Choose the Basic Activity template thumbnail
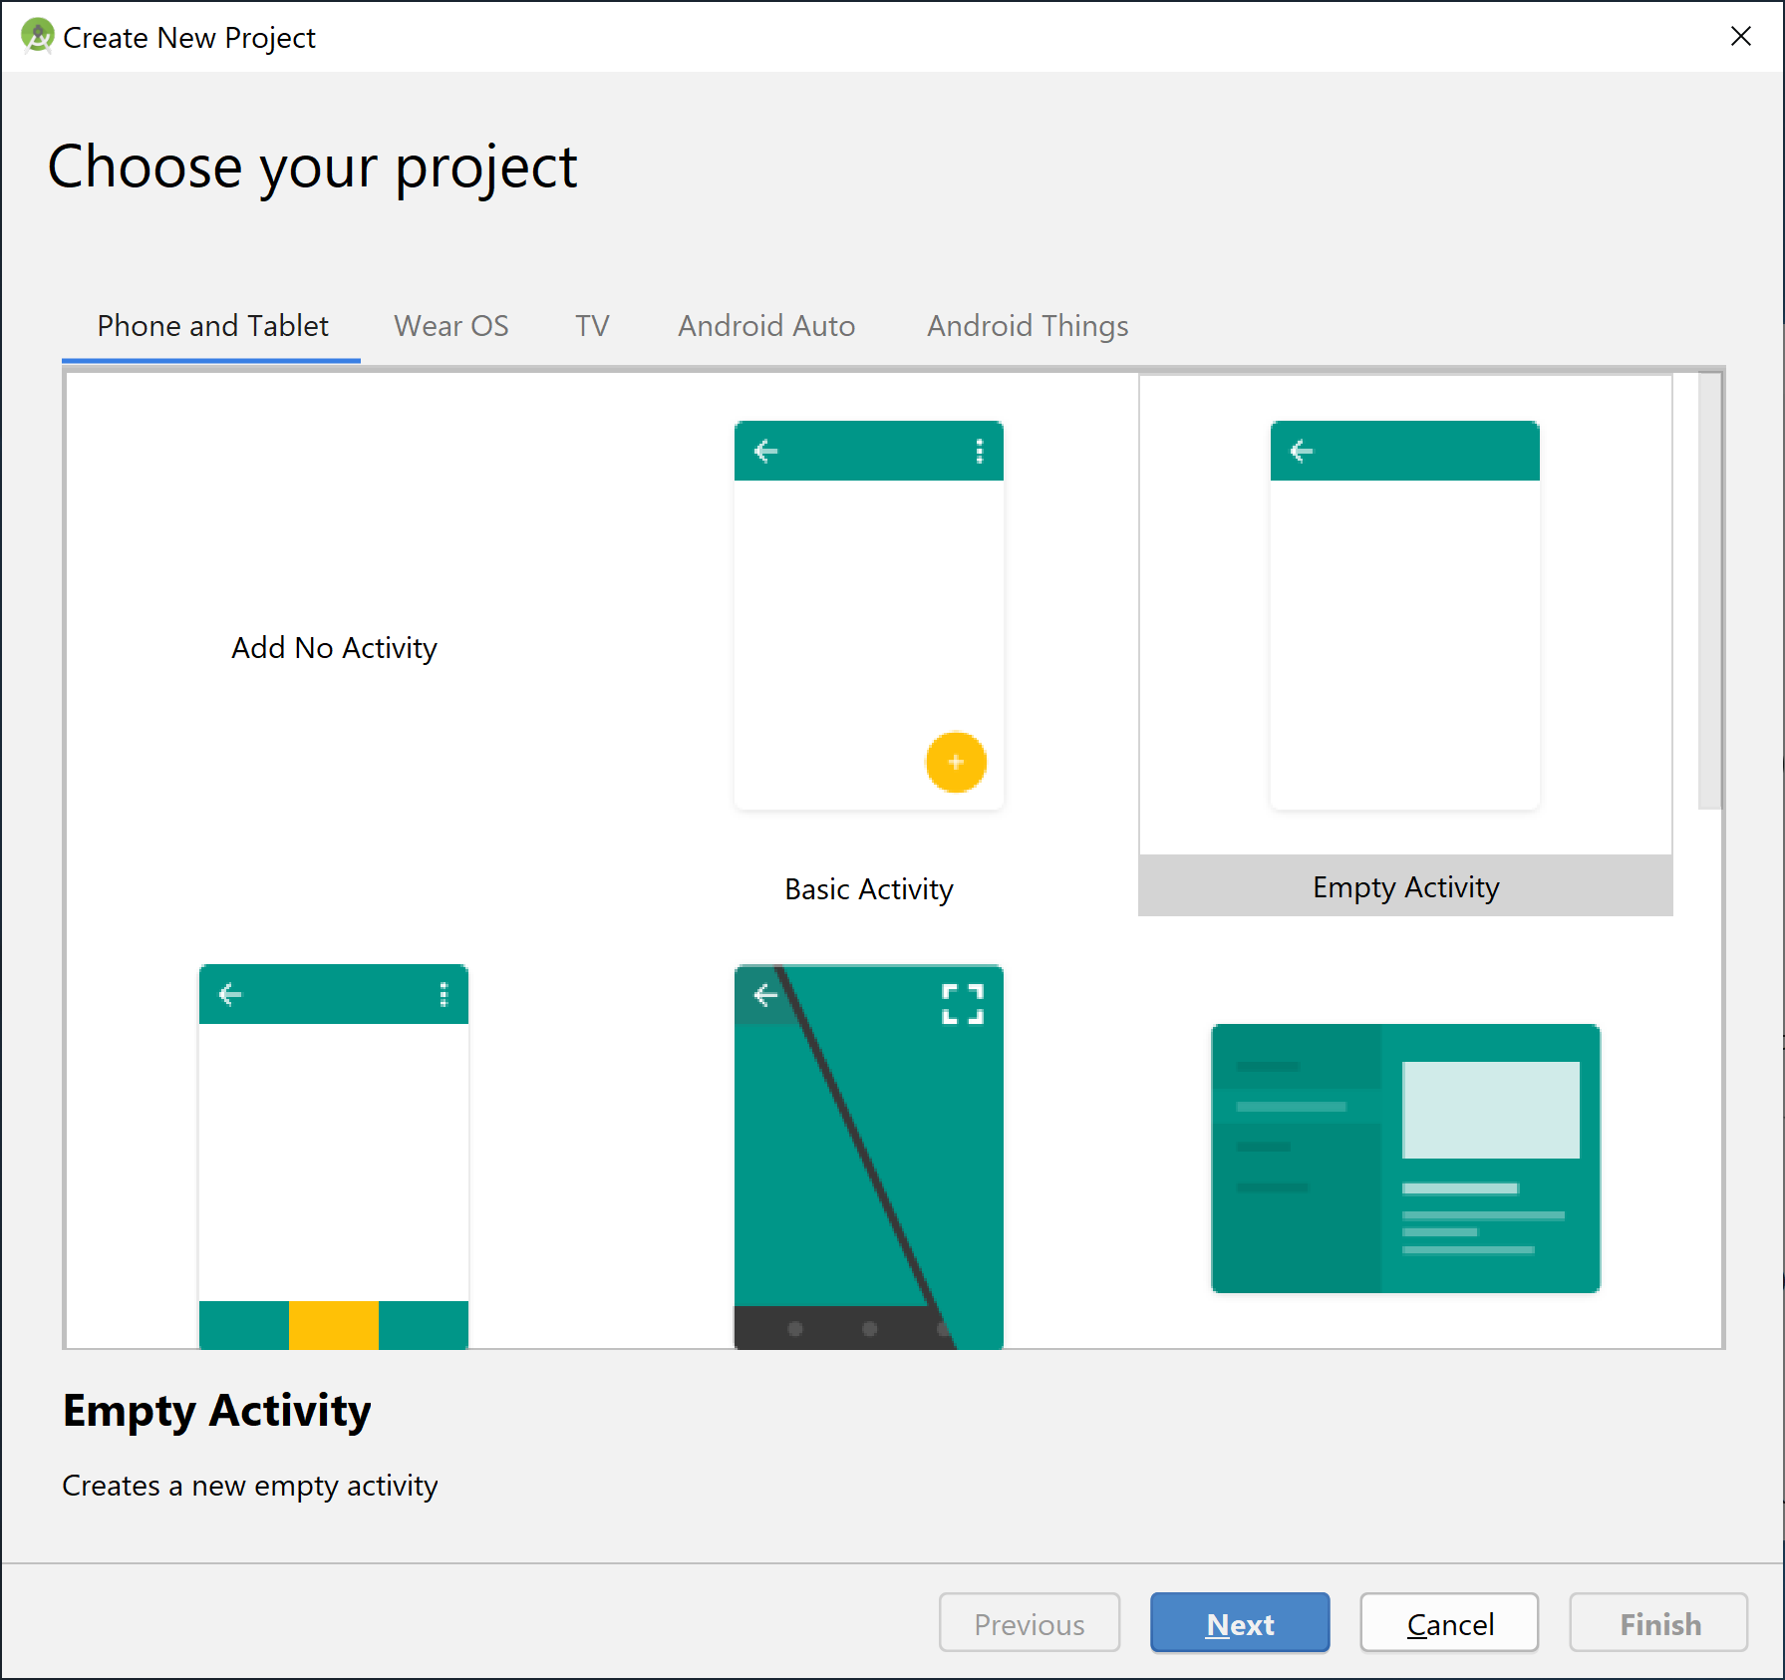 click(x=869, y=615)
